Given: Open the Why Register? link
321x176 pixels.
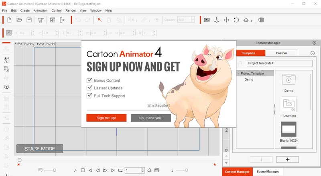Looking at the screenshot, I should (x=158, y=105).
